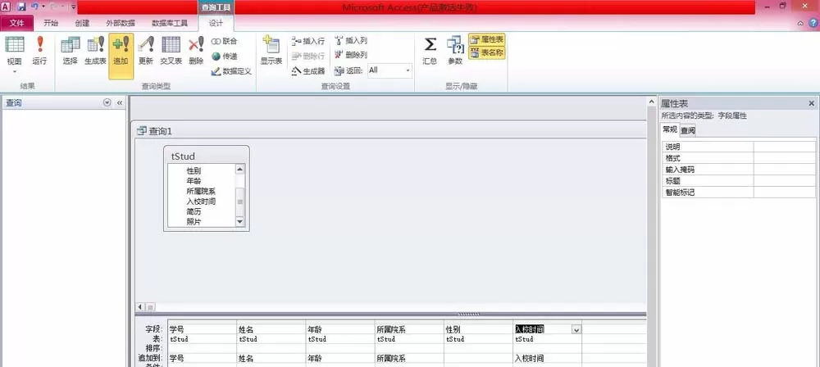Select Data Definition (数据定义) query
Image resolution: width=820 pixels, height=367 pixels.
[231, 71]
